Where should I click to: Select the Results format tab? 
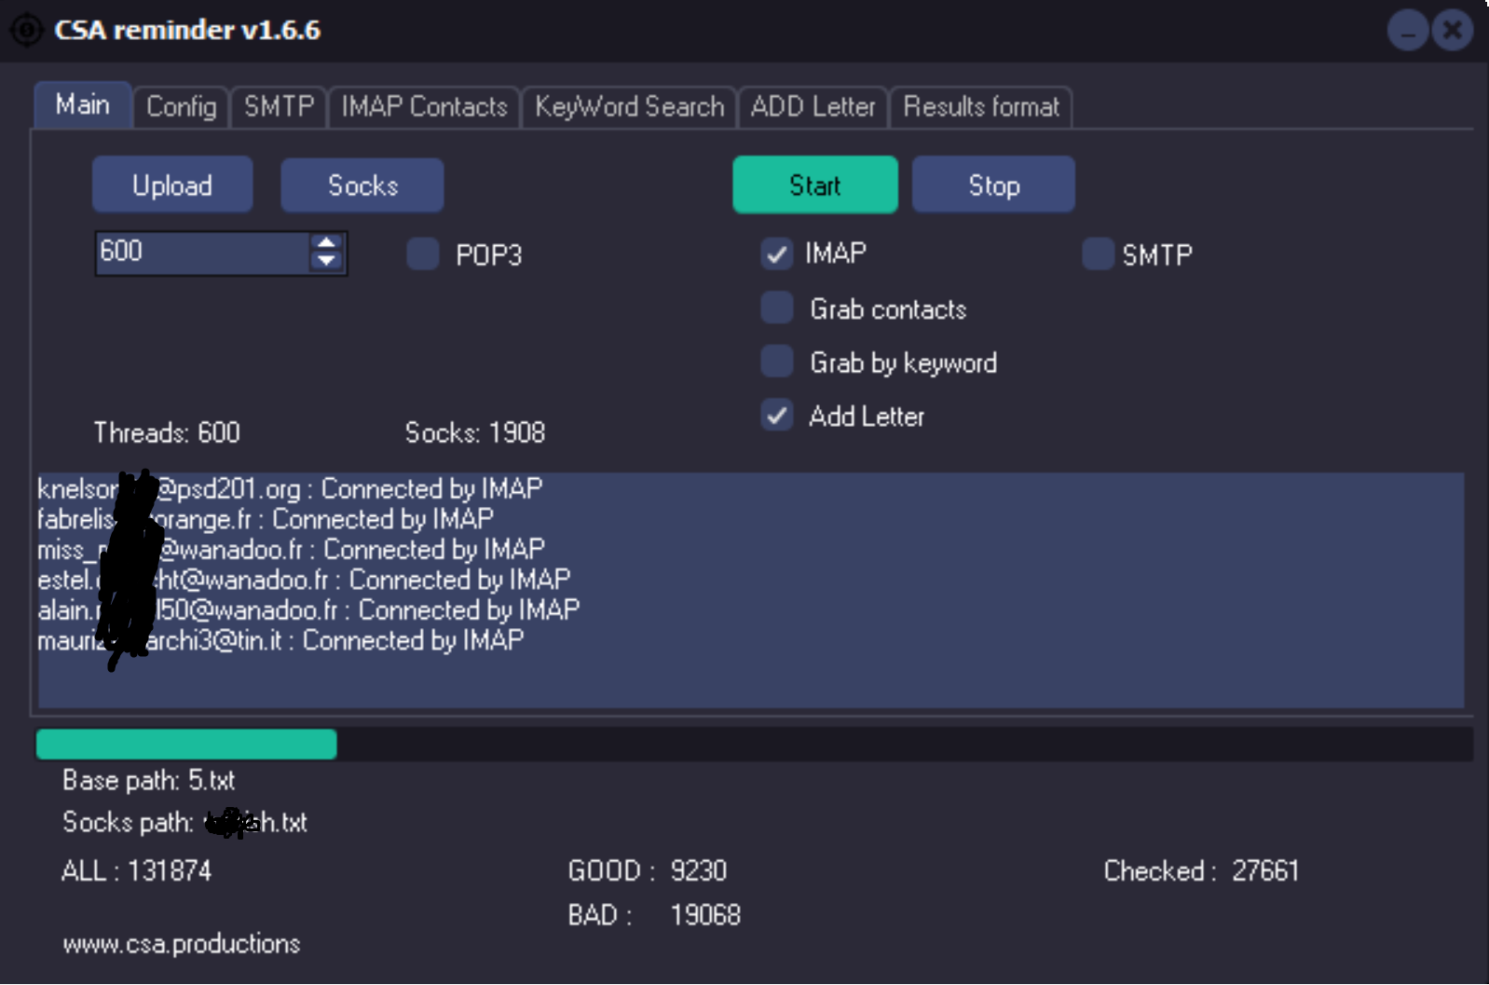(x=981, y=107)
